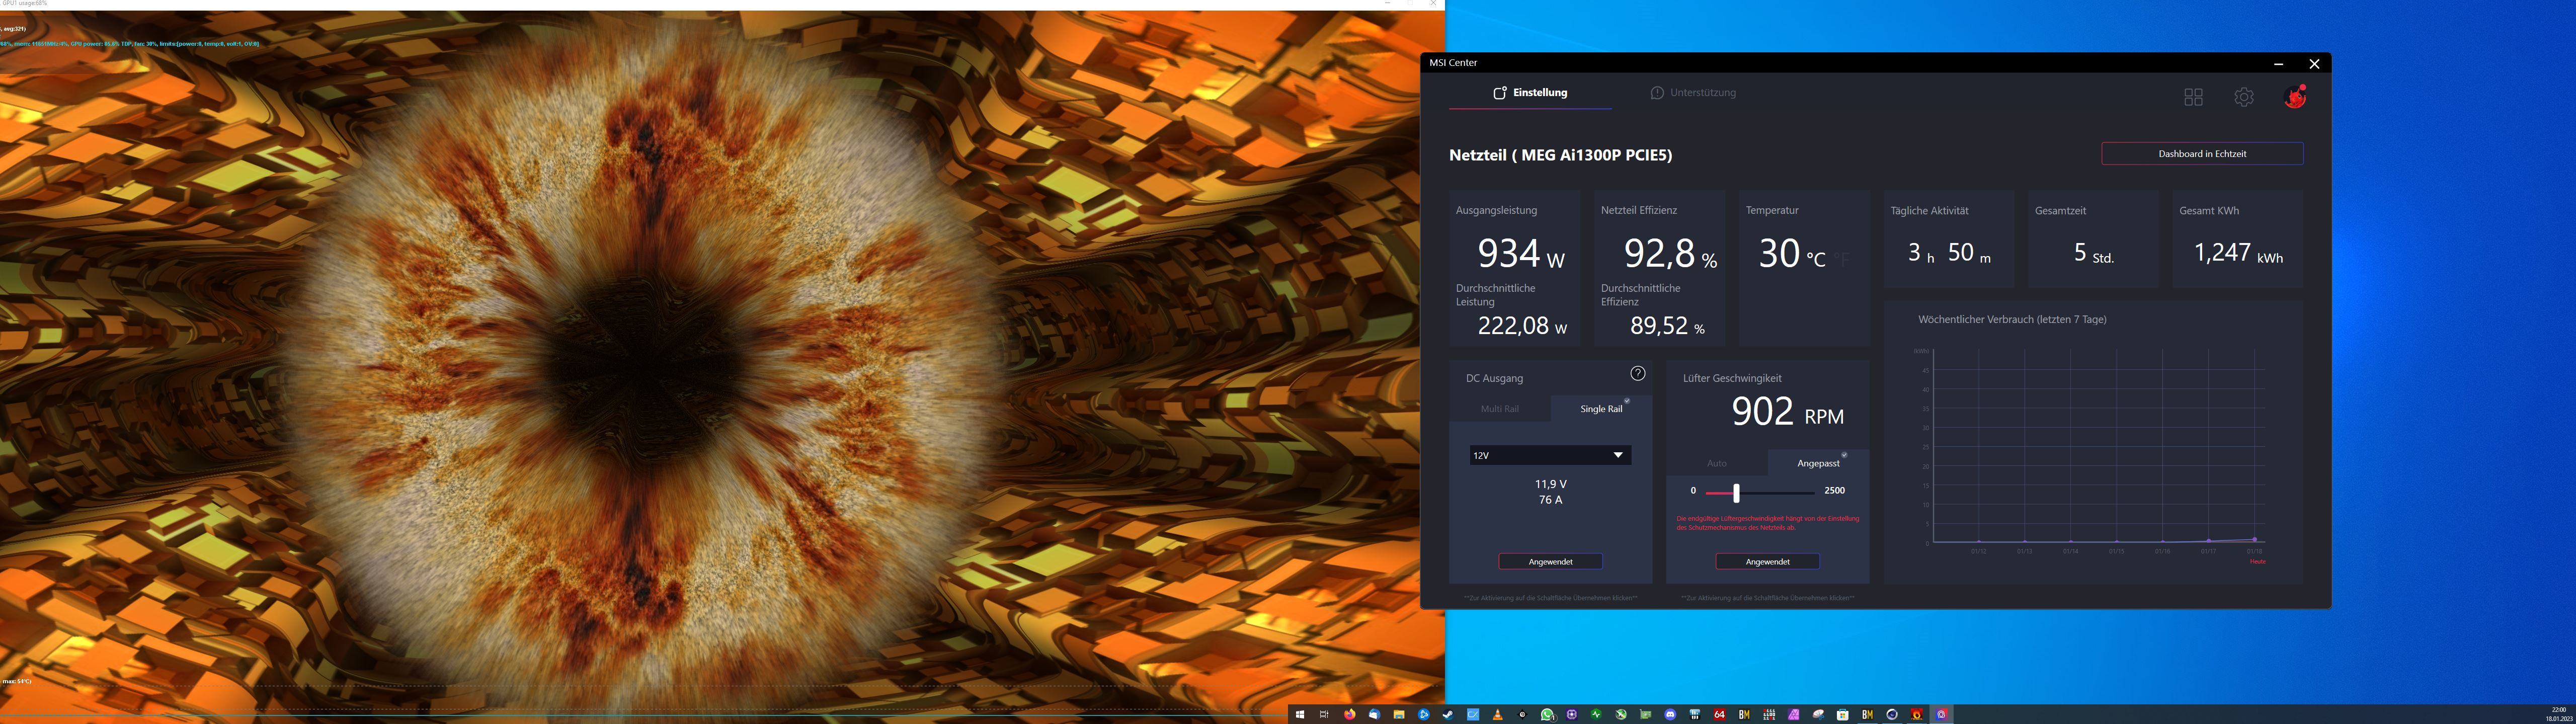This screenshot has height=724, width=2576.
Task: Click the Heute data point on weekly chart
Action: (2254, 539)
